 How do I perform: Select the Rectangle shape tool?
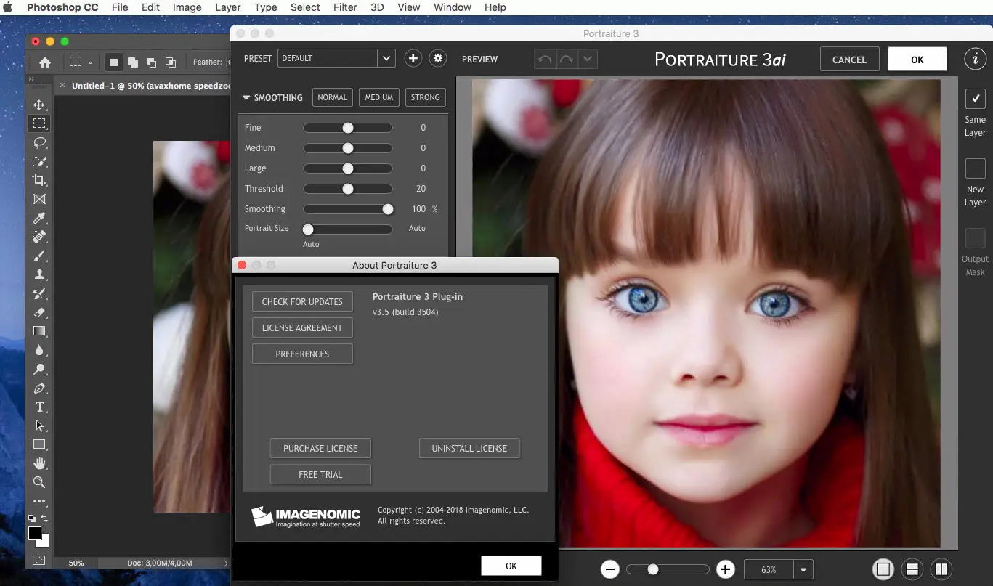coord(39,444)
